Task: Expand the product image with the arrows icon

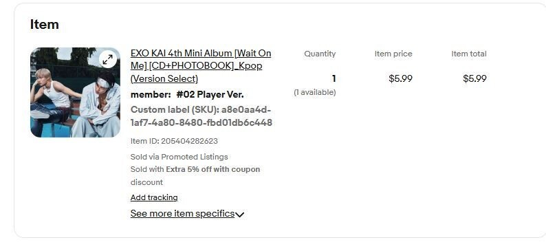Action: pos(107,60)
